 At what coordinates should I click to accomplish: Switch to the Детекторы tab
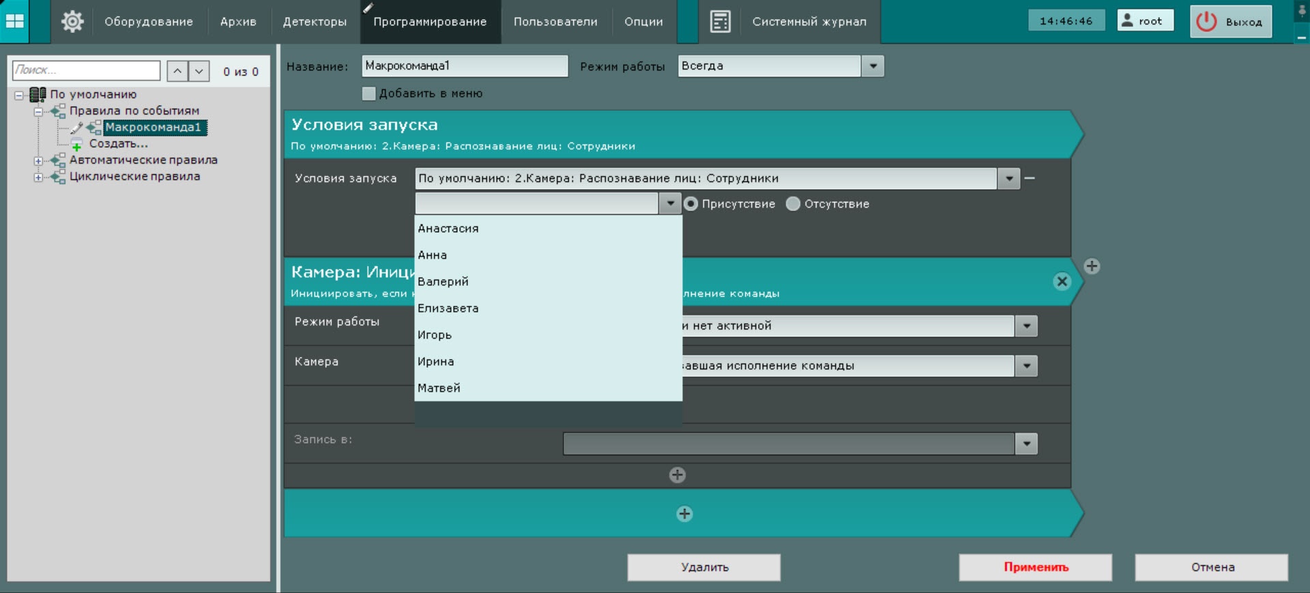pos(315,22)
